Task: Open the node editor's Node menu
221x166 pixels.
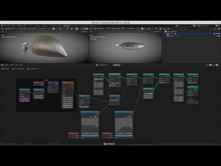Action: tap(21, 65)
